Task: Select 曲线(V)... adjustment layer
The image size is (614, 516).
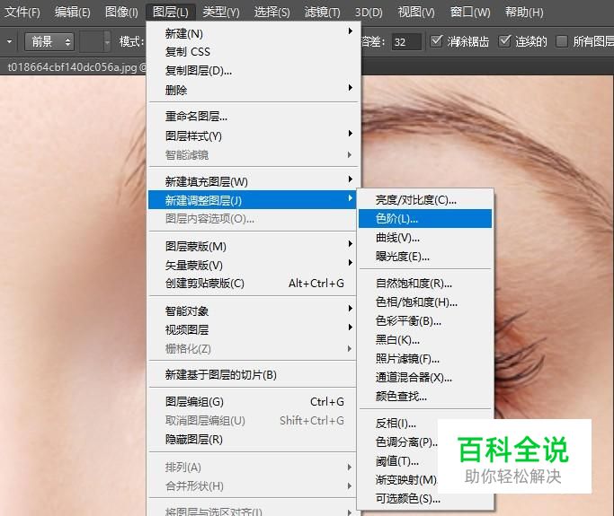Action: 425,237
